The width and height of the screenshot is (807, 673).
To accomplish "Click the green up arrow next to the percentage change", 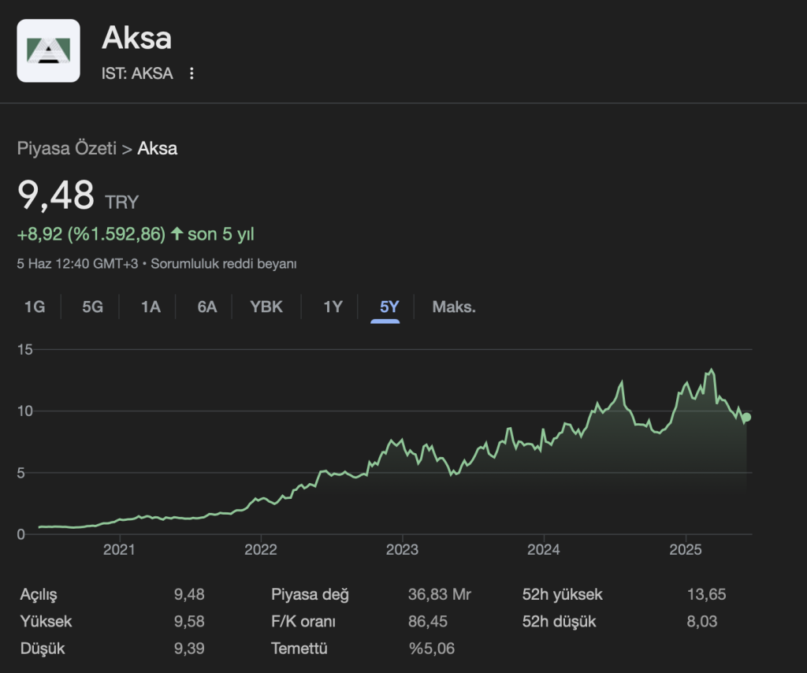I will click(177, 234).
